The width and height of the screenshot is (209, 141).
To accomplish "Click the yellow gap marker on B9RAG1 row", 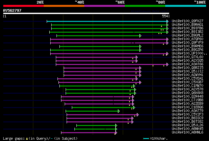I will pyautogui.click(x=161, y=26).
